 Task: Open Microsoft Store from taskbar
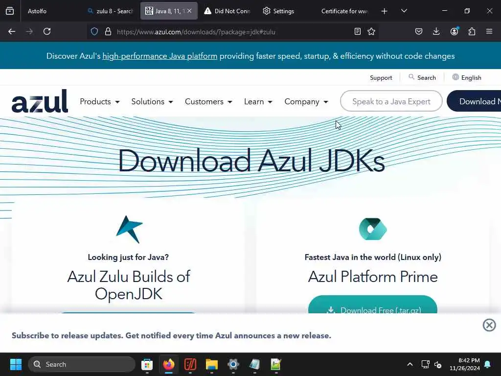point(147,364)
